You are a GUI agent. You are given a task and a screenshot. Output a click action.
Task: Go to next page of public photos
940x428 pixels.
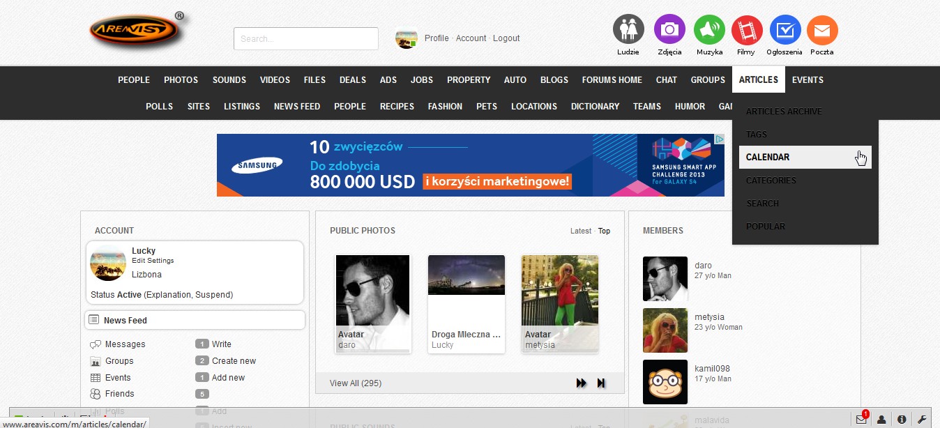[581, 383]
